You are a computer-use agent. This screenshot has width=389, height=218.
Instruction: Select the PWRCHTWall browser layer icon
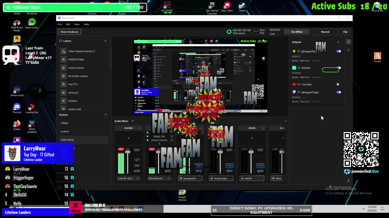64,60
